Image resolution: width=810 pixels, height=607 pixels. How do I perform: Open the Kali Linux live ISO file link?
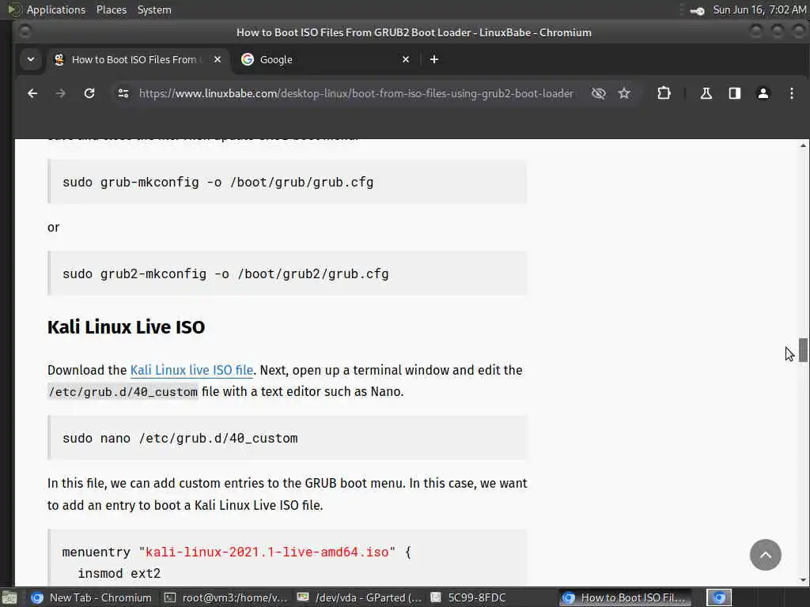[191, 370]
